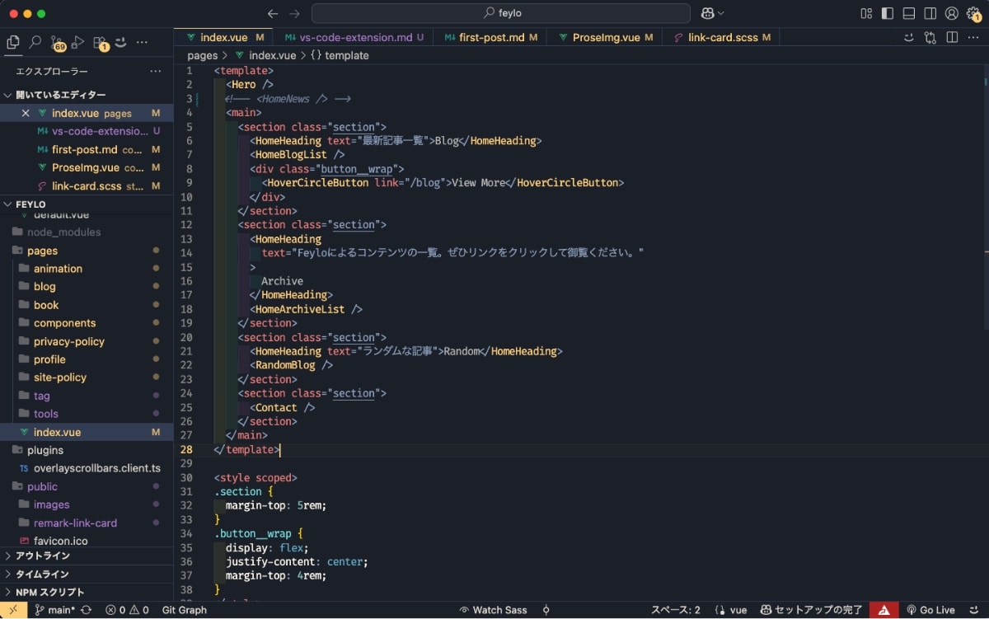Change indentation スペース: 2 setting
The width and height of the screenshot is (989, 619).
pos(676,610)
